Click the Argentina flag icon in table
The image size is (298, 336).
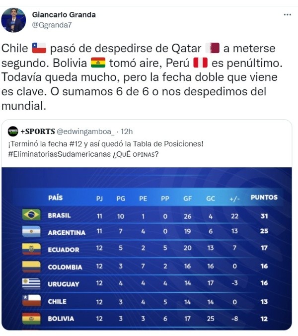pos(31,232)
